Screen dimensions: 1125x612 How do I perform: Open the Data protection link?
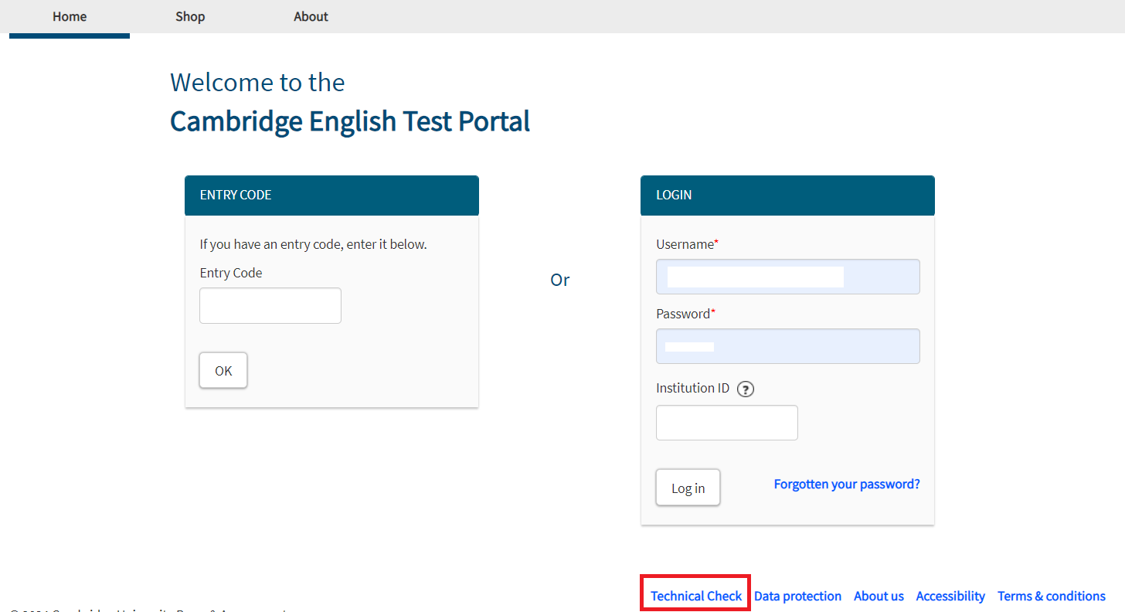click(797, 596)
